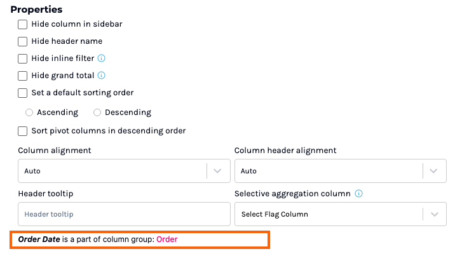Click into the Header tooltip field
The image size is (455, 256).
(124, 214)
